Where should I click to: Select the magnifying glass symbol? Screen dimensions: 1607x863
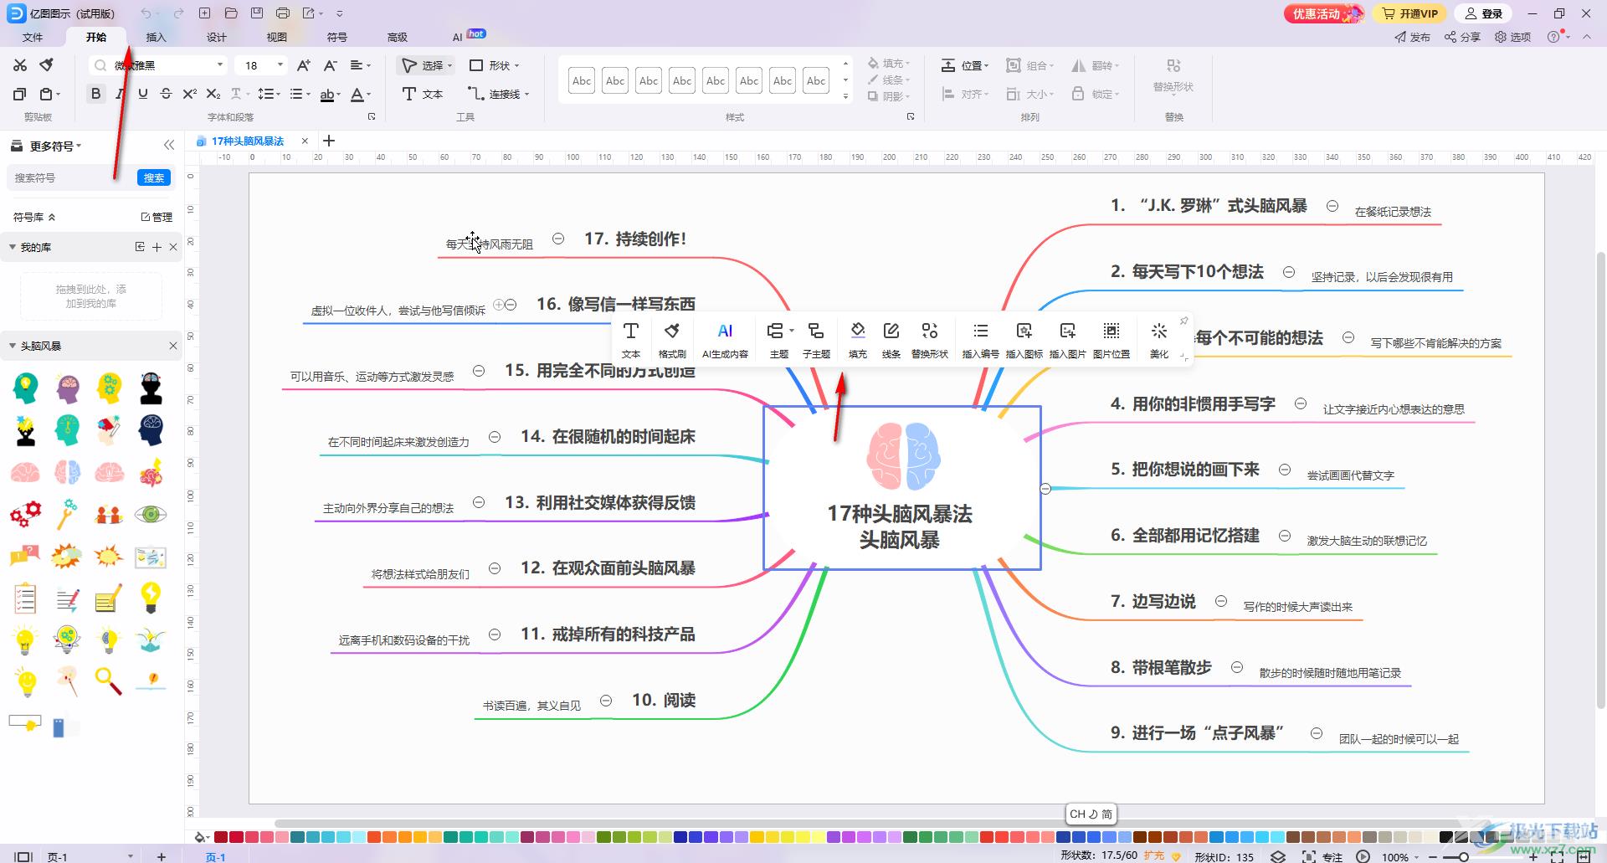click(108, 681)
